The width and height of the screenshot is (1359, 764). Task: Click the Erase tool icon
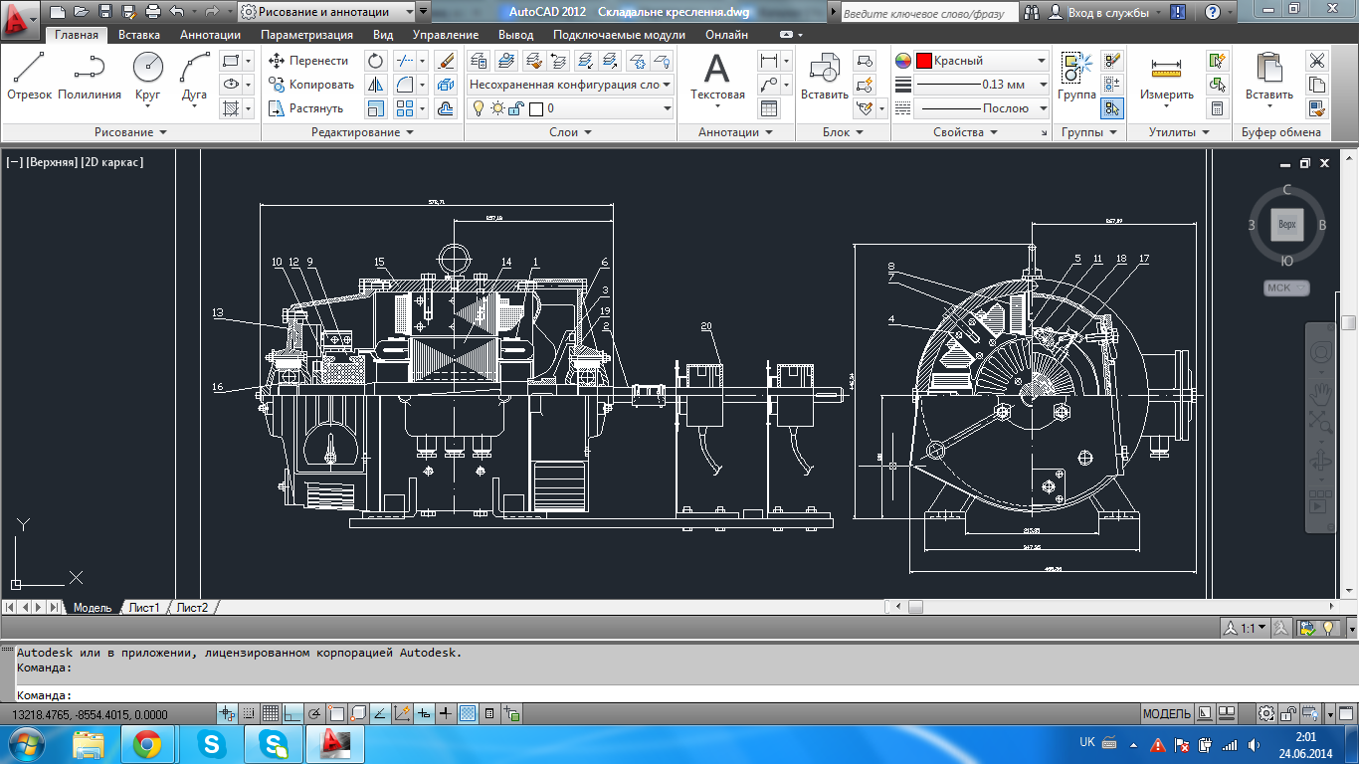(x=446, y=61)
